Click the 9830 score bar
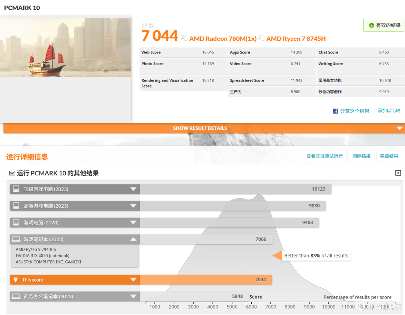The height and width of the screenshot is (315, 405). coord(233,206)
